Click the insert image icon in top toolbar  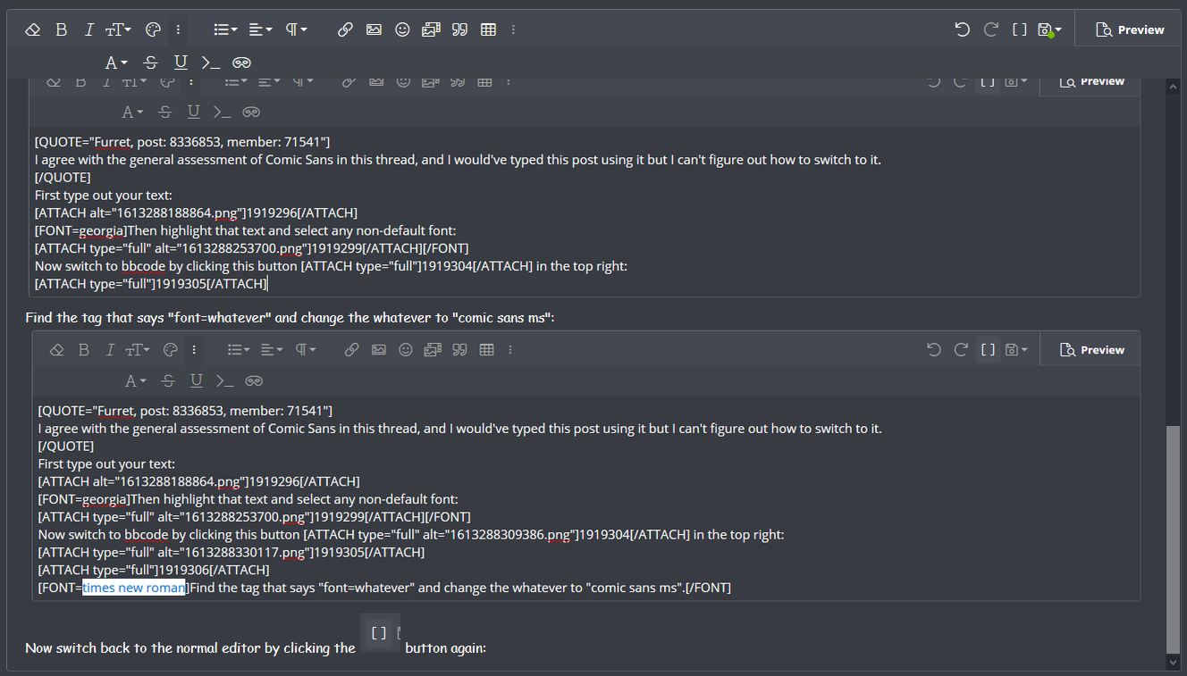(374, 29)
